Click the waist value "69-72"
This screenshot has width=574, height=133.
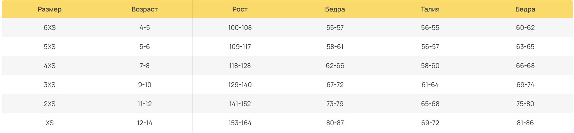430,123
